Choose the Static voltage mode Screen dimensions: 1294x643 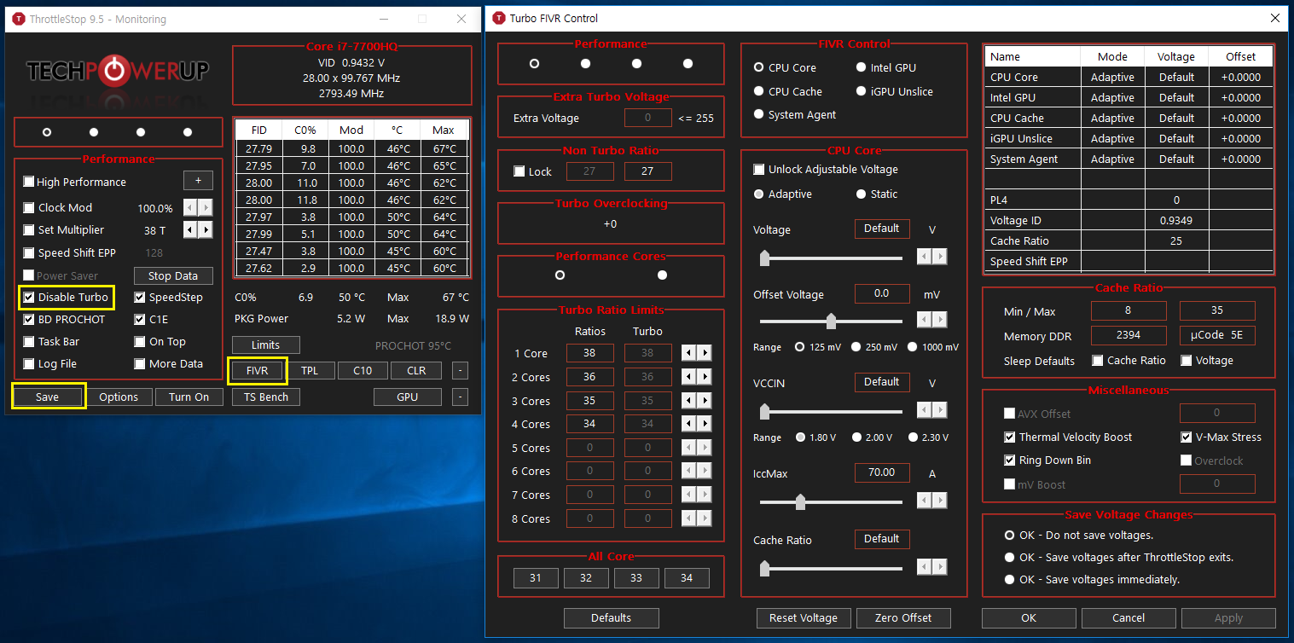[x=861, y=194]
